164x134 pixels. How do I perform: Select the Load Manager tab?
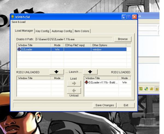coord(24,31)
